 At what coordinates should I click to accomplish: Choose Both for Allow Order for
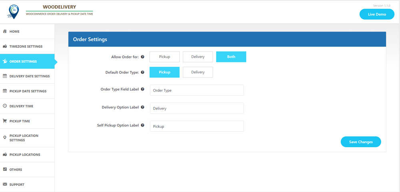tap(231, 57)
